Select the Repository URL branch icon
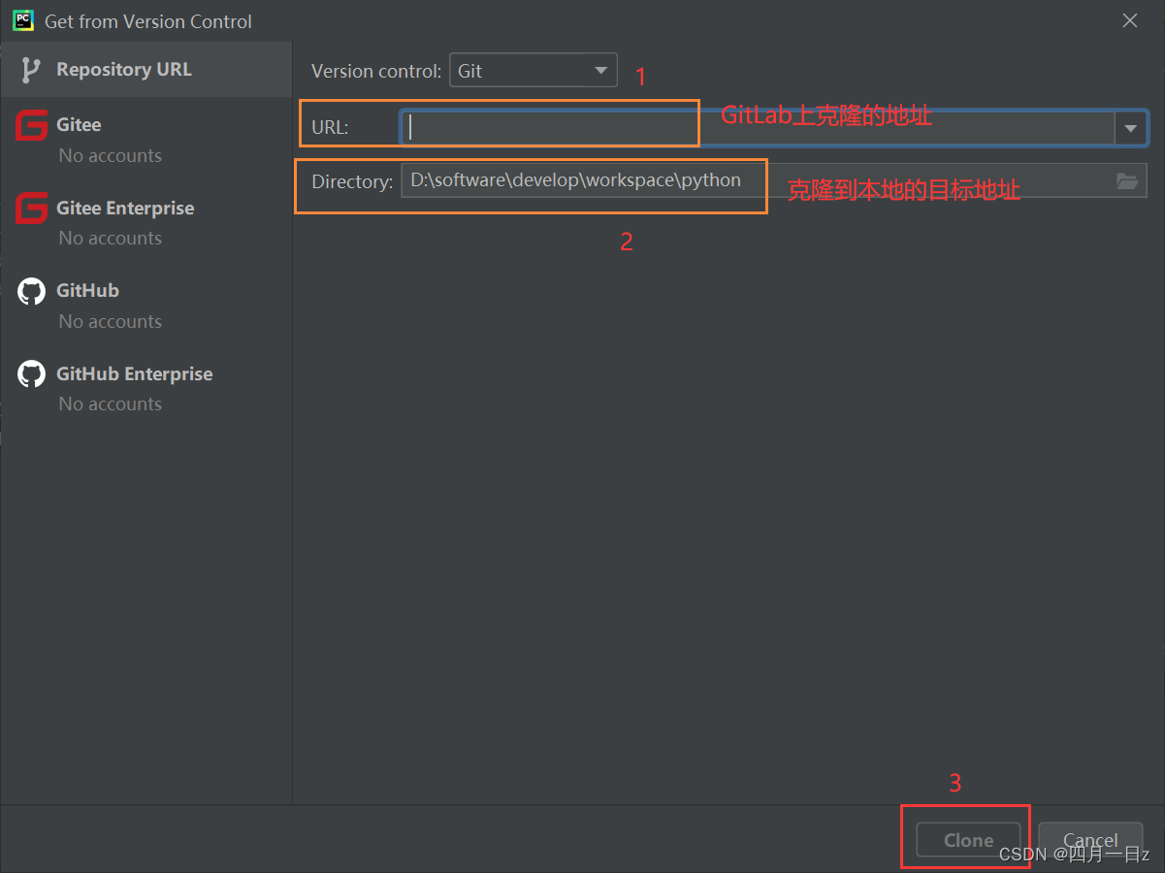This screenshot has width=1165, height=873. pos(31,70)
